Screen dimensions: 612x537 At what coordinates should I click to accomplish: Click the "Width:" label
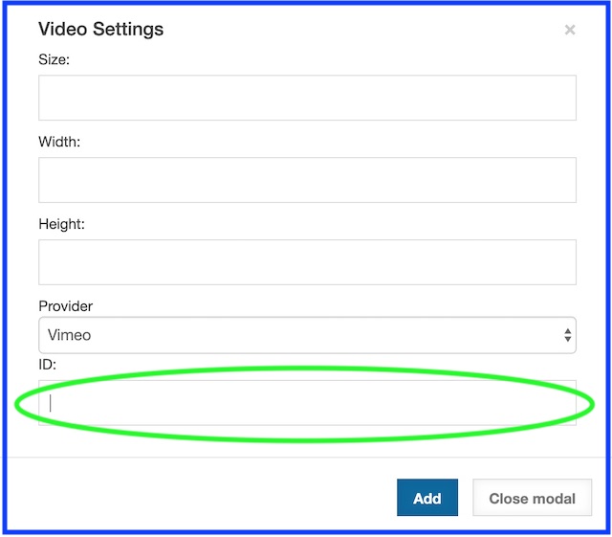59,142
